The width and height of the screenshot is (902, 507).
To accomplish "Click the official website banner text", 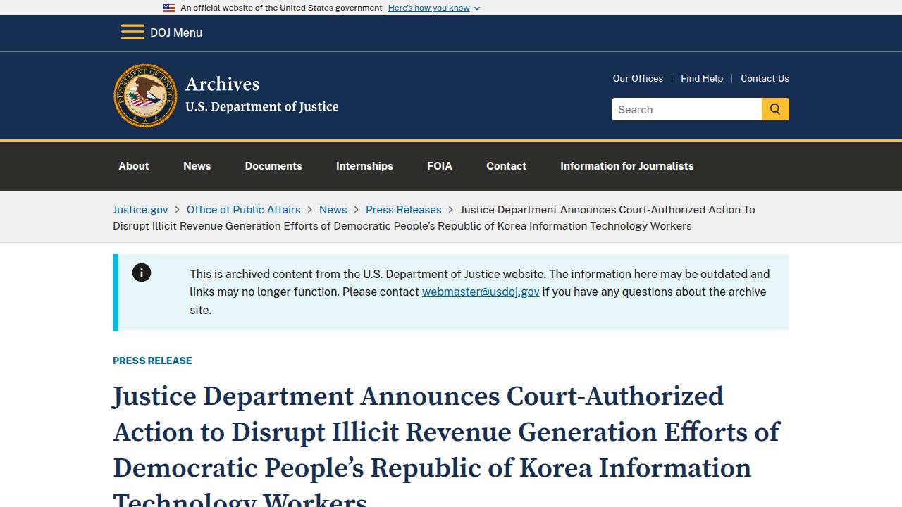I will point(281,8).
